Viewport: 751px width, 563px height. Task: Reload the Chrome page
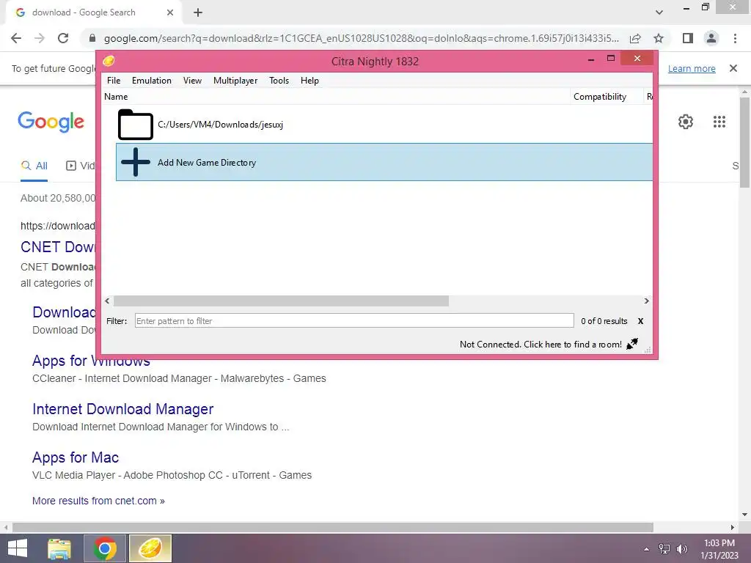point(63,38)
